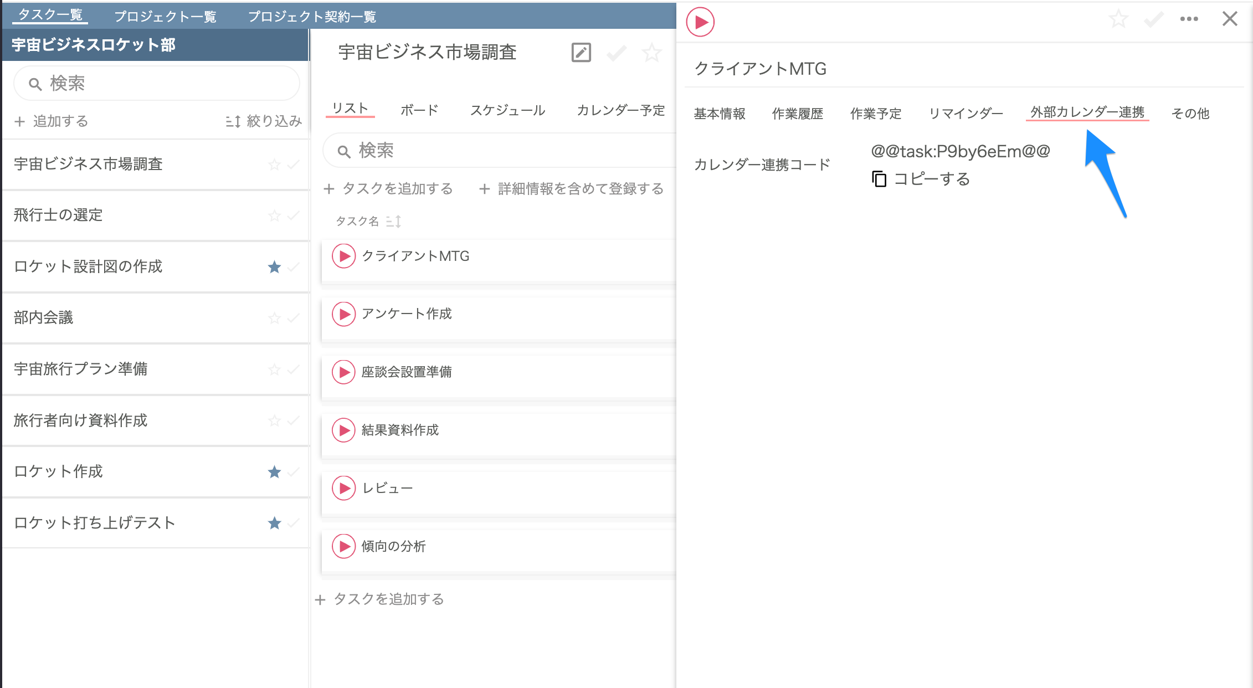Screen dimensions: 1253x688
Task: Star クライアントMTG using the detail header star
Action: 1118,18
